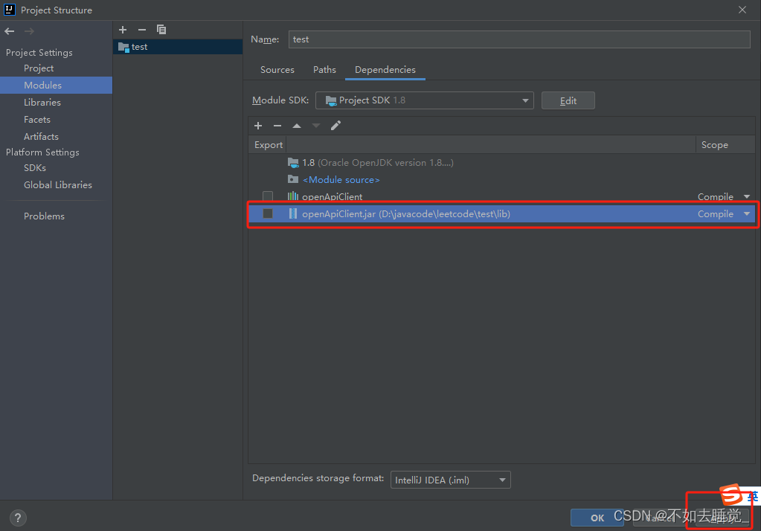Screen dimensions: 761x531
Task: Open scope dropdown for openApiClient.jar
Action: pyautogui.click(x=746, y=214)
